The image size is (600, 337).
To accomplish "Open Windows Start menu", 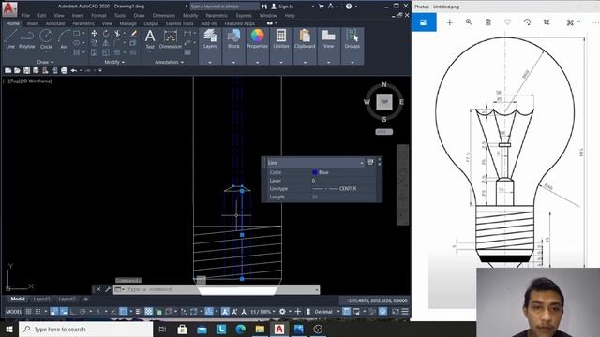I will tap(9, 329).
